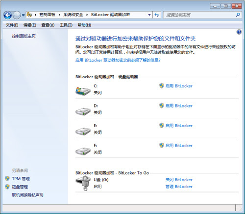Screen dimensions: 245x214
Task: Click shield icon beside C: 启用 BitLocker
Action: coord(162,86)
